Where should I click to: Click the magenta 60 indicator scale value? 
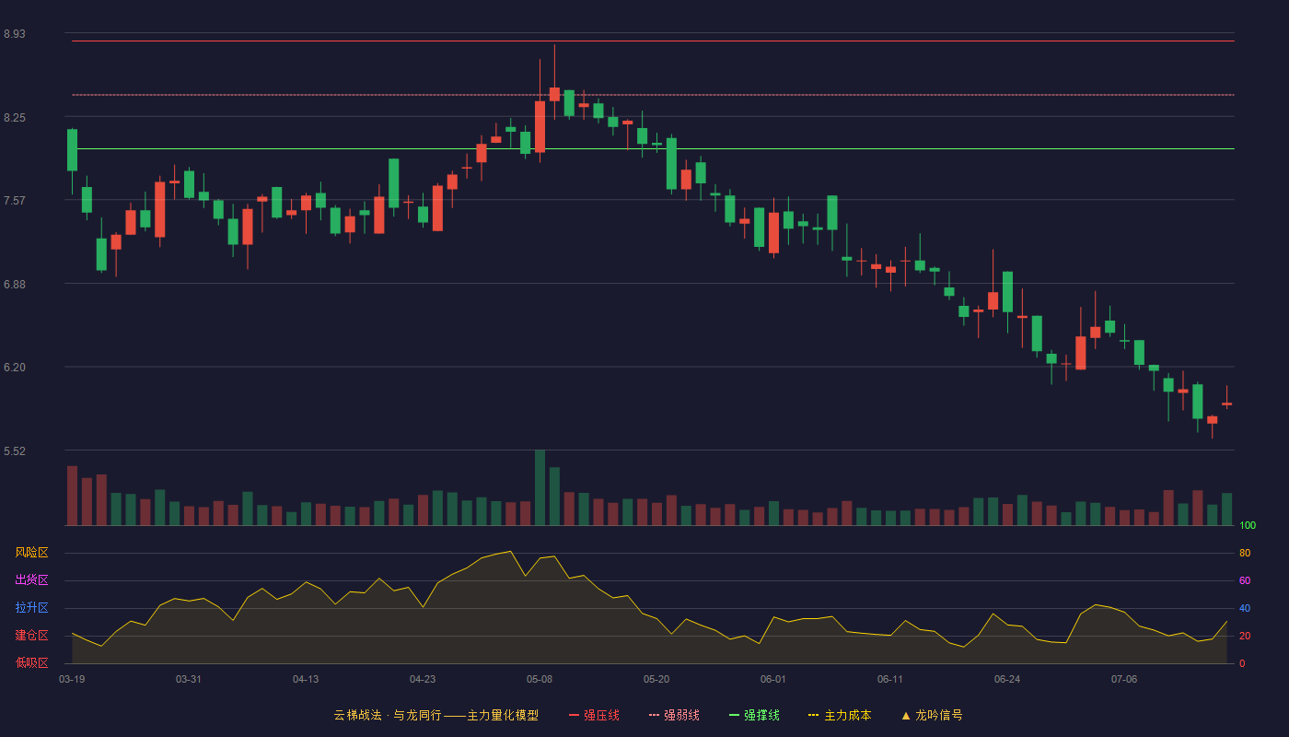[x=1245, y=581]
